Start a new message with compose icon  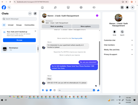coord(35,13)
